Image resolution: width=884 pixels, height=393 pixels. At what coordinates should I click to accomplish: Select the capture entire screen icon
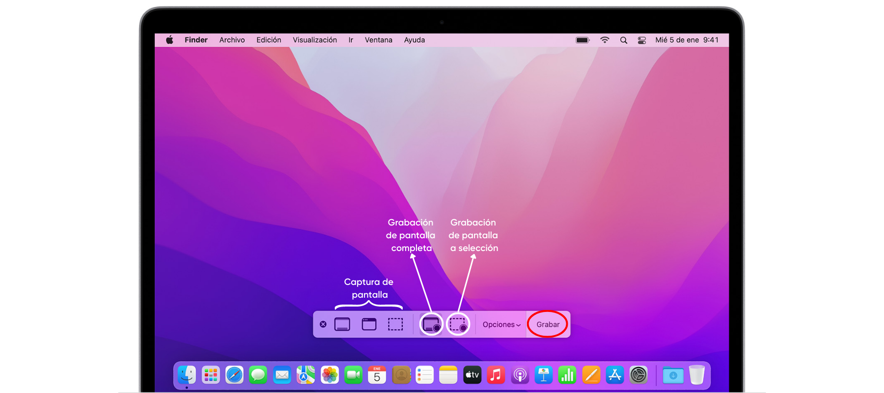[x=342, y=324]
